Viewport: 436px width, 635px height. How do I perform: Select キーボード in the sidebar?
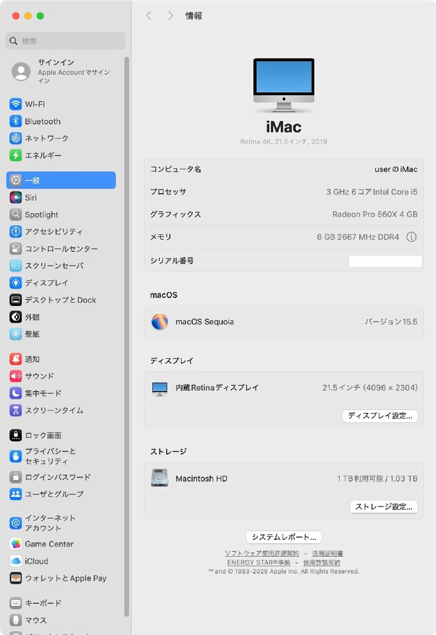pyautogui.click(x=61, y=603)
